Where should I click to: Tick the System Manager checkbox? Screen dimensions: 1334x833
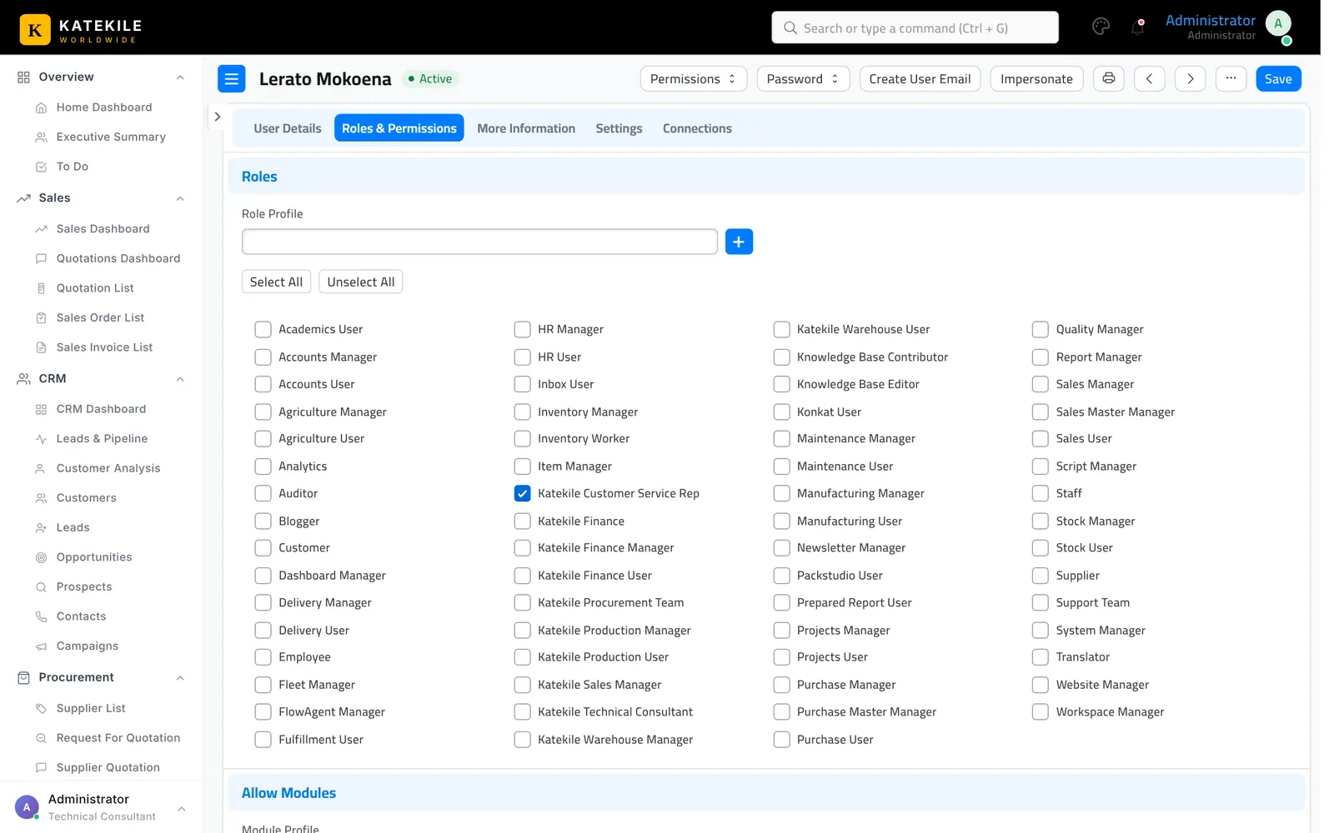(x=1040, y=630)
